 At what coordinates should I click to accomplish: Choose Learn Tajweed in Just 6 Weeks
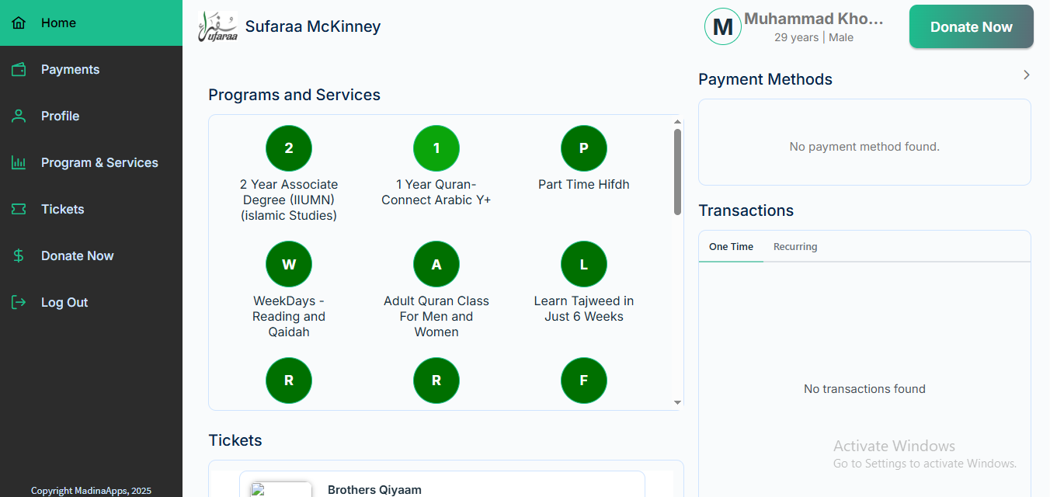point(584,265)
